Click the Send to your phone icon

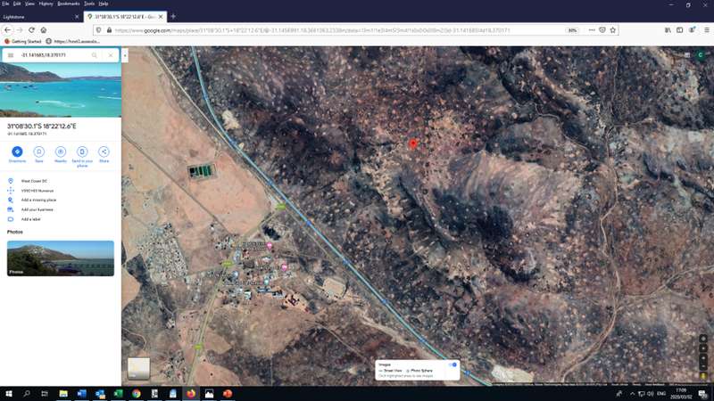tap(82, 151)
